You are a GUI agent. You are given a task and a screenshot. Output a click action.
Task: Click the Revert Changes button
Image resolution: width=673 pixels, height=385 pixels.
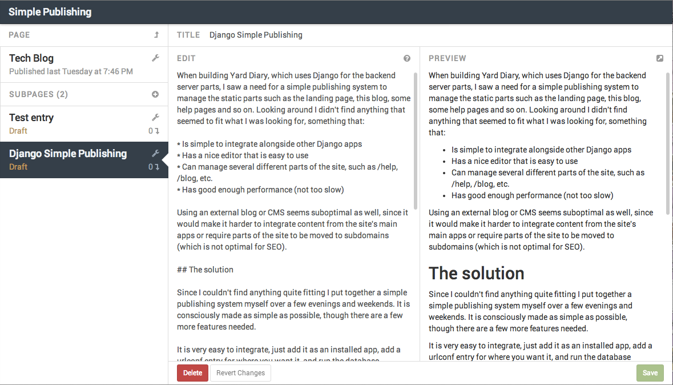(x=240, y=373)
